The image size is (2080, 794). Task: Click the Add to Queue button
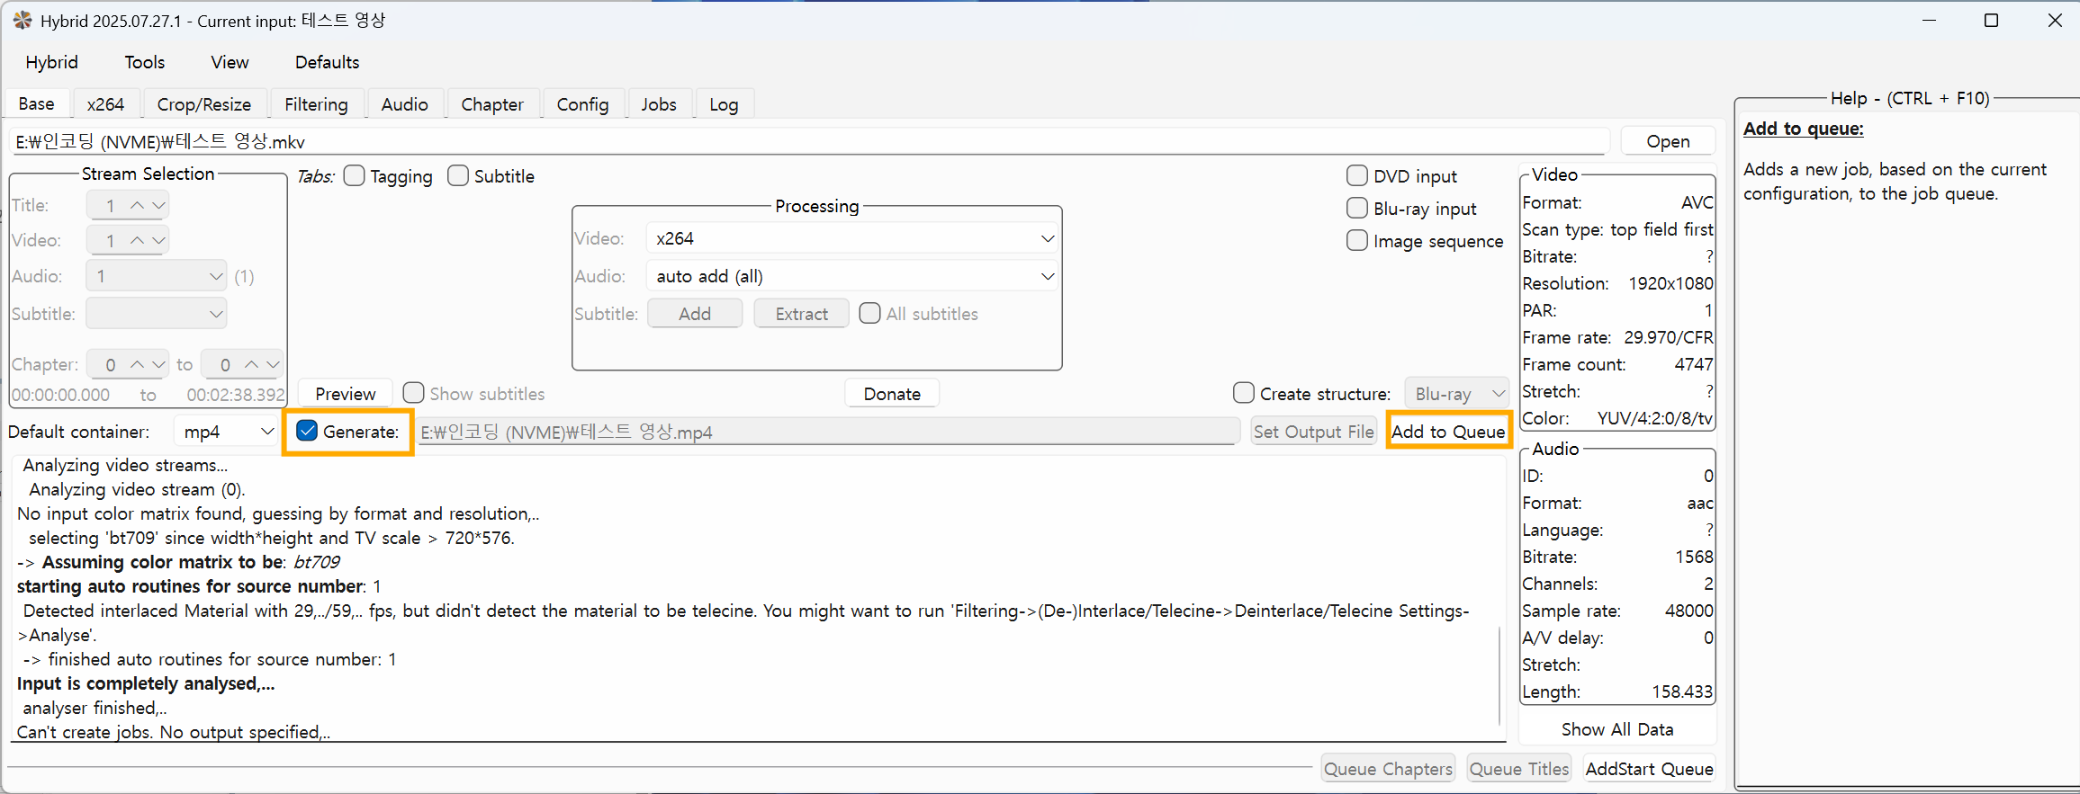coord(1448,432)
